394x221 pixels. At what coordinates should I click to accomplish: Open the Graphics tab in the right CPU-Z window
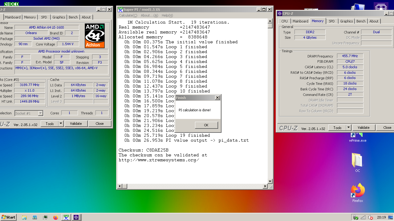(x=347, y=21)
